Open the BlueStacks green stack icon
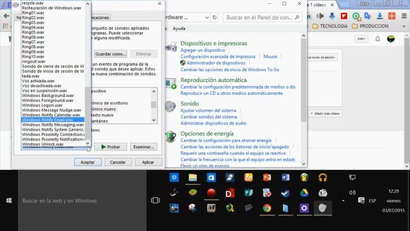 (193, 193)
